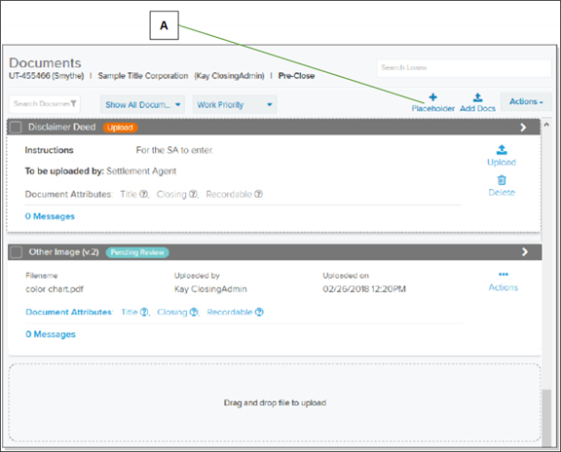Click the orange Upload status badge
The height and width of the screenshot is (452, 561).
coord(120,128)
